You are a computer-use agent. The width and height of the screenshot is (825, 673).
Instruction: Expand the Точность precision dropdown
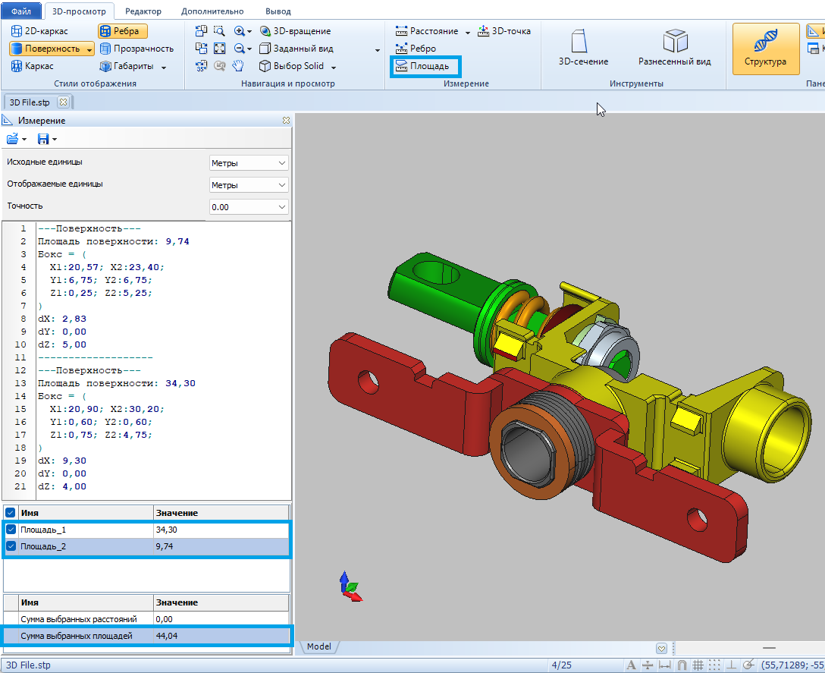click(249, 207)
